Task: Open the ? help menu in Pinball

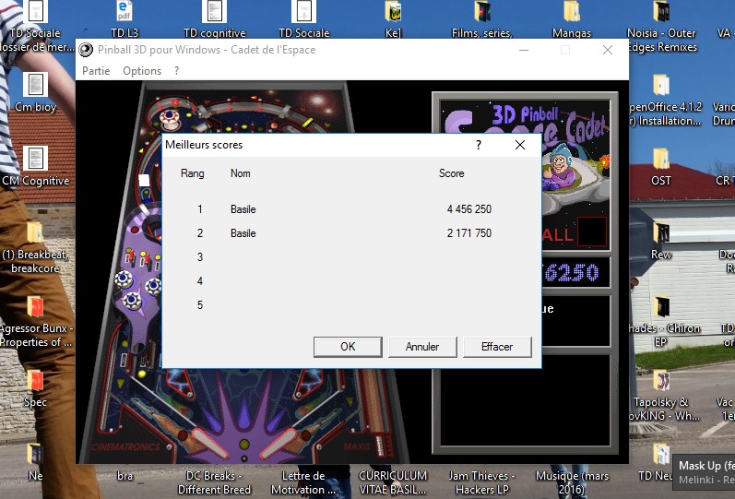Action: tap(177, 71)
